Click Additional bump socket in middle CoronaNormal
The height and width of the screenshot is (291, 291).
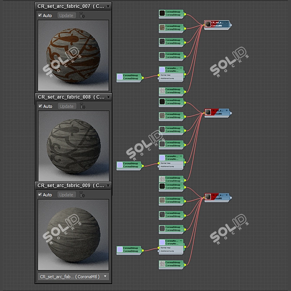pyautogui.click(x=159, y=167)
